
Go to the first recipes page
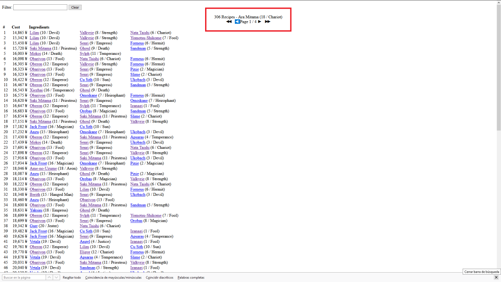coord(229,22)
